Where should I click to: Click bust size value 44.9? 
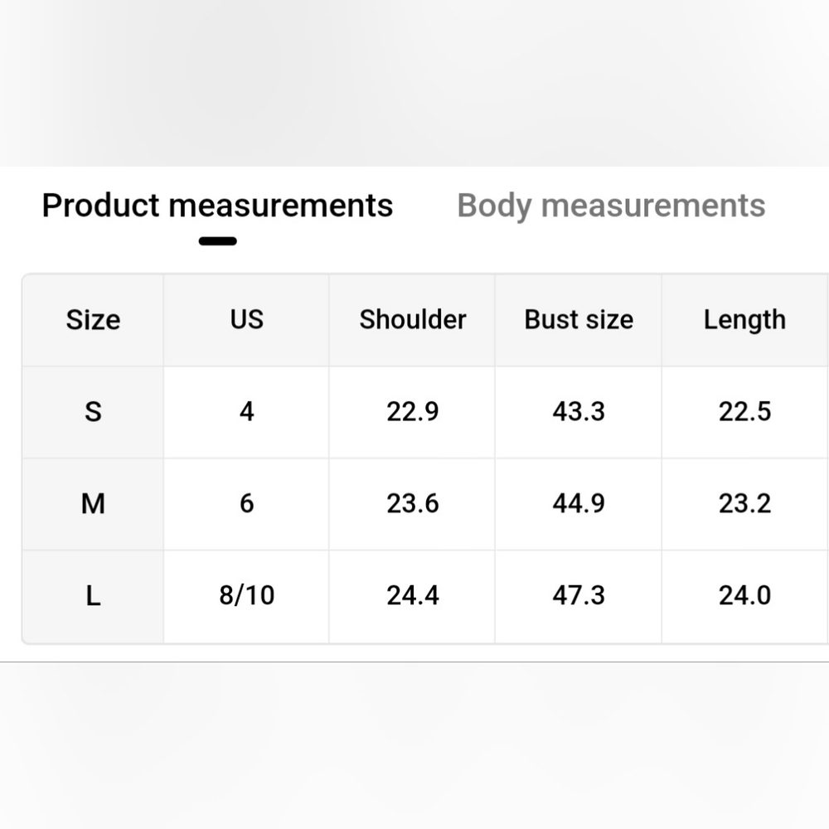pos(579,504)
